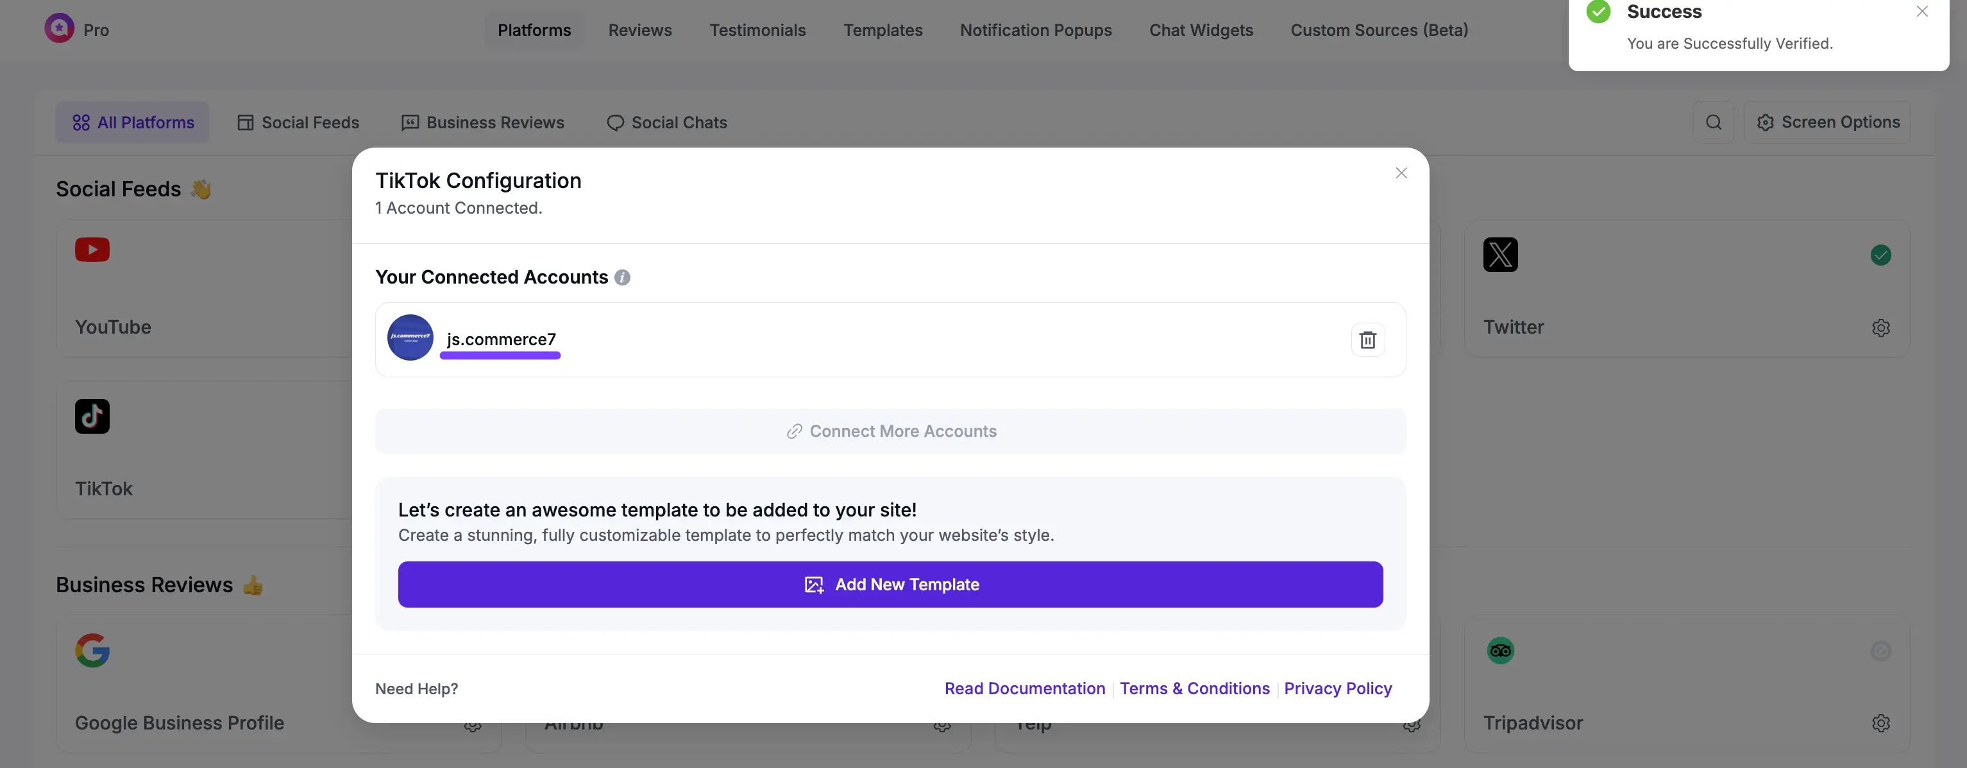Close the TikTok Configuration dialog
This screenshot has height=768, width=1967.
tap(1401, 173)
